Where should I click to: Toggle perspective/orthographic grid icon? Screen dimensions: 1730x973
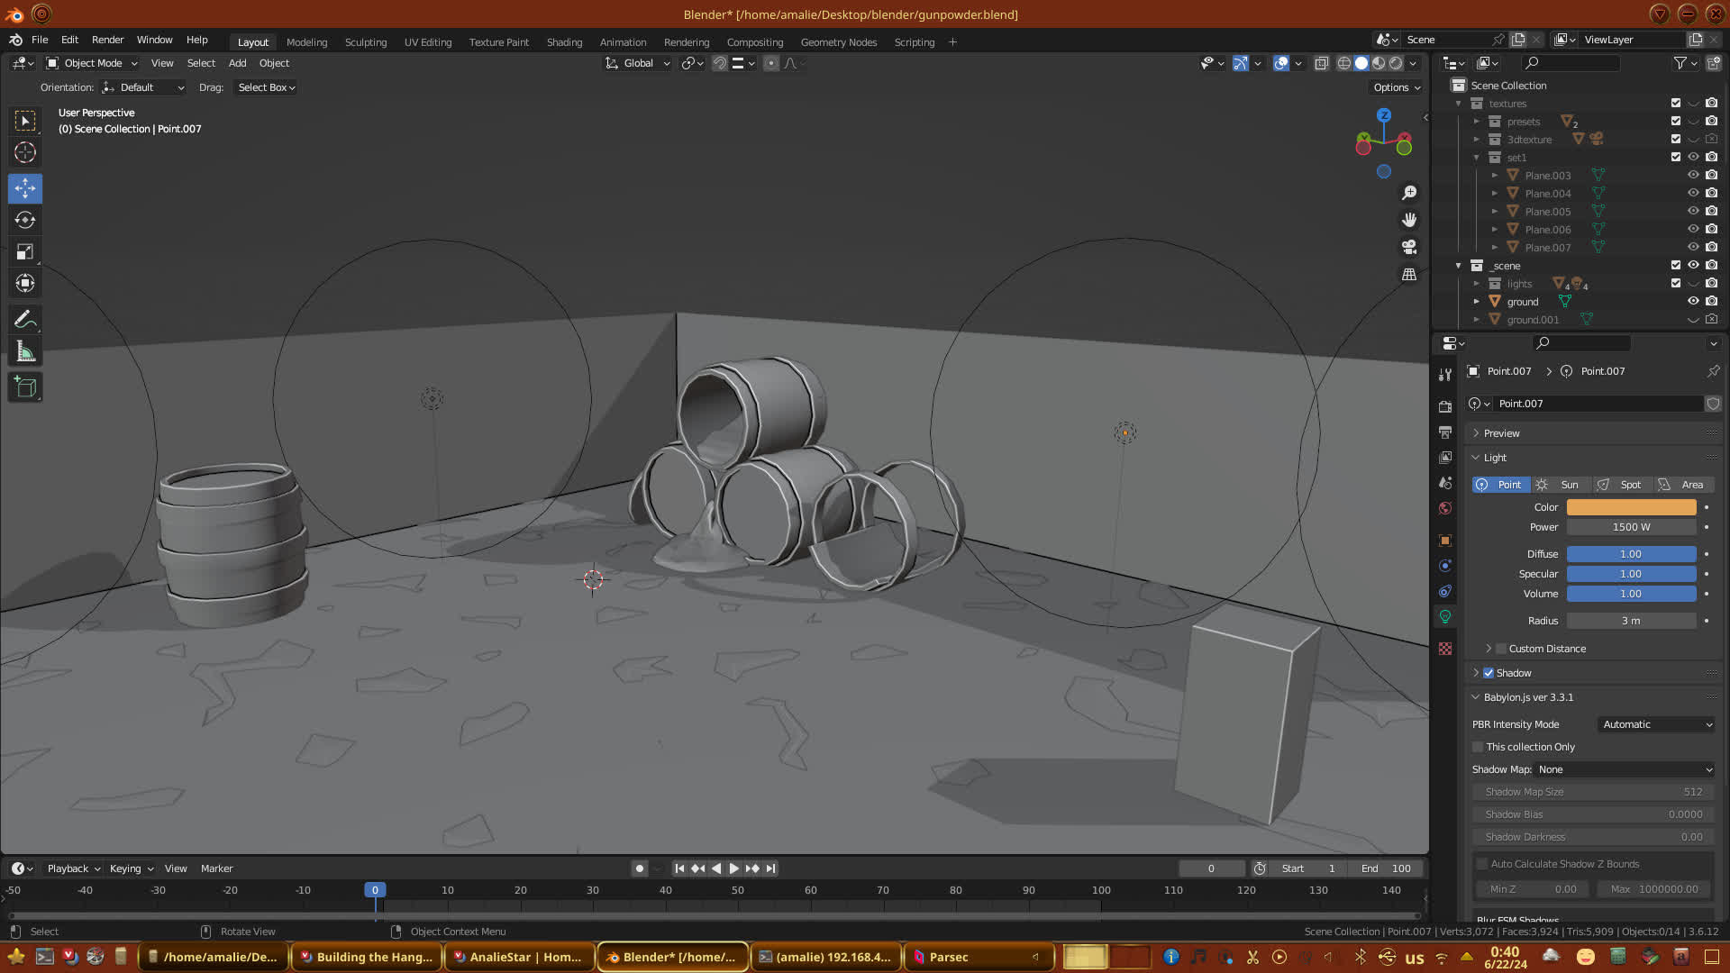click(1409, 274)
